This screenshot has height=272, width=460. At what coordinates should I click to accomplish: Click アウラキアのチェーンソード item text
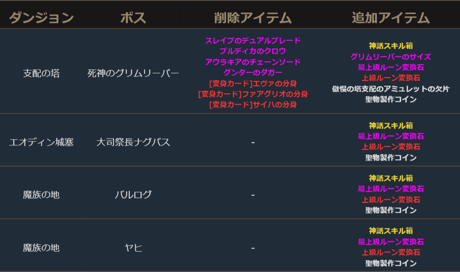[253, 62]
